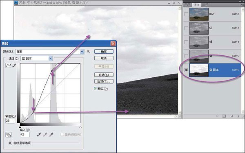Expand the 曲线显示选项 curve display options
This screenshot has height=153, width=245.
pyautogui.click(x=10, y=143)
